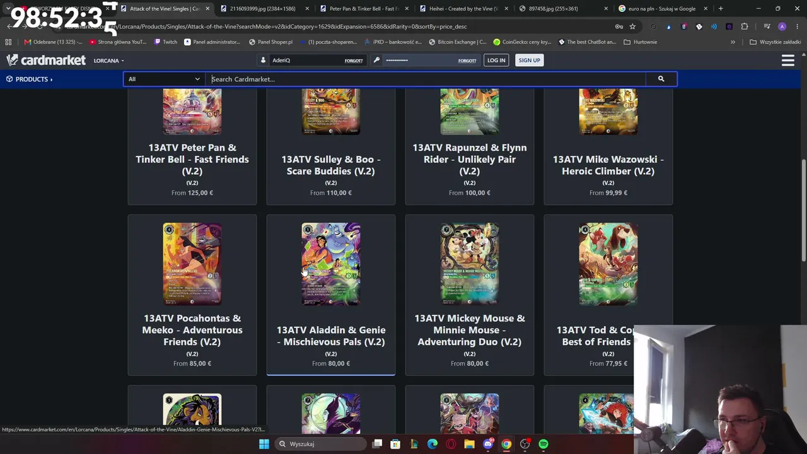Expand the LORCANA game selector
807x454 pixels.
[108, 61]
